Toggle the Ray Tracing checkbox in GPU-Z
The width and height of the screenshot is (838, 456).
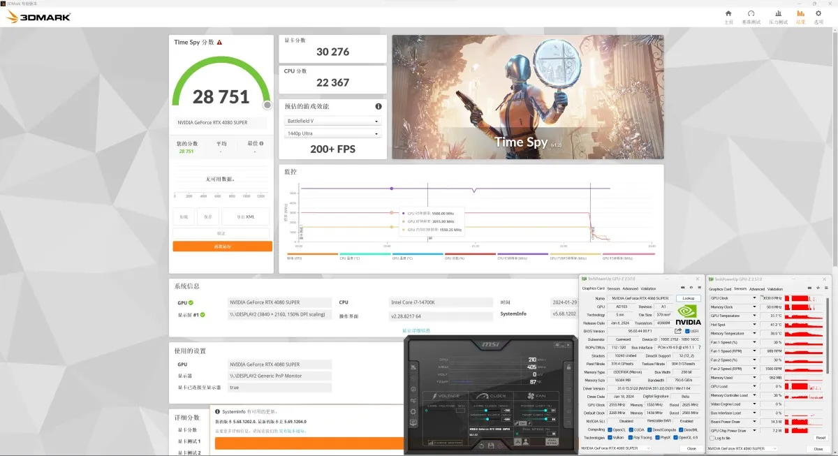coord(630,437)
